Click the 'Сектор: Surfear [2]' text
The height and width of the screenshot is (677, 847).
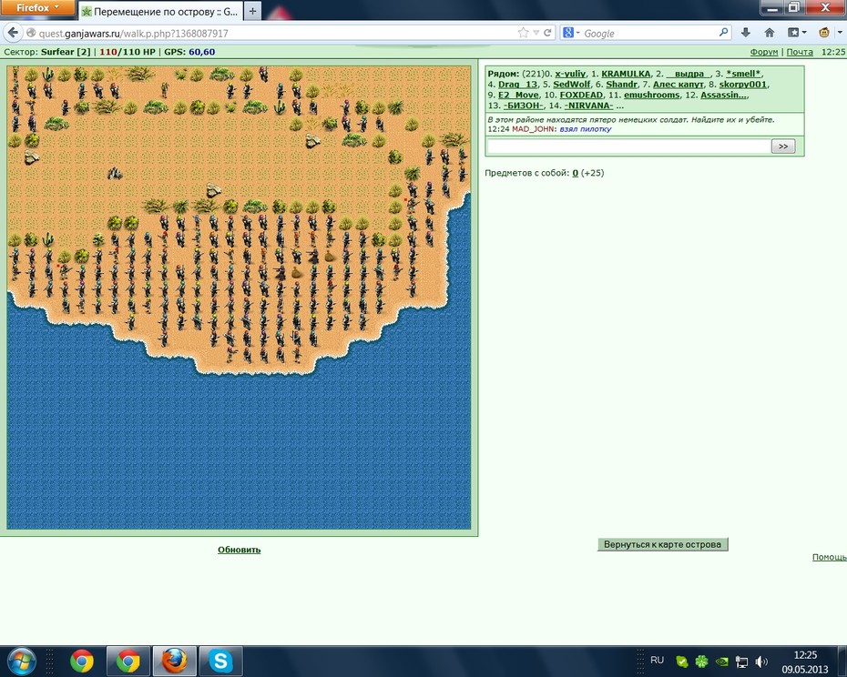pyautogui.click(x=47, y=52)
